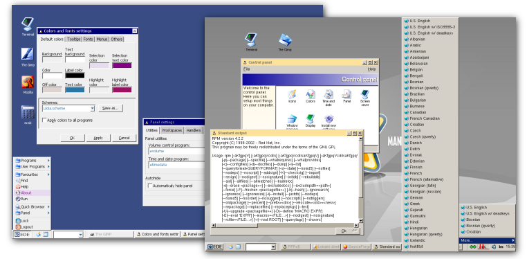Expand the Favourites submenu
527x259 pixels.
click(x=33, y=175)
